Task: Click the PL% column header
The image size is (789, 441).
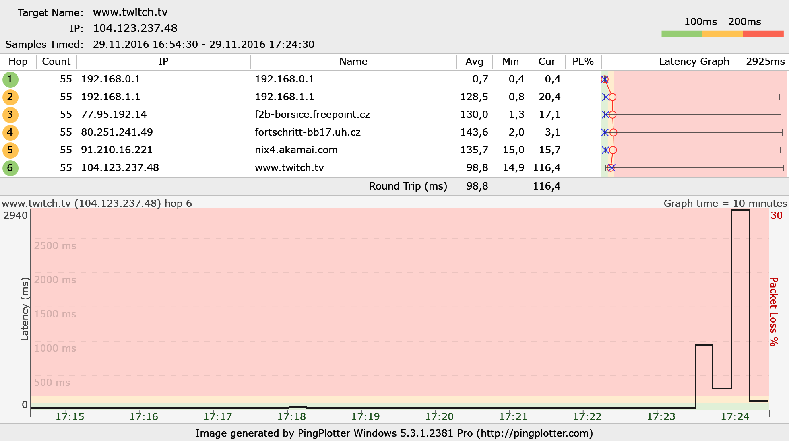Action: pos(583,62)
